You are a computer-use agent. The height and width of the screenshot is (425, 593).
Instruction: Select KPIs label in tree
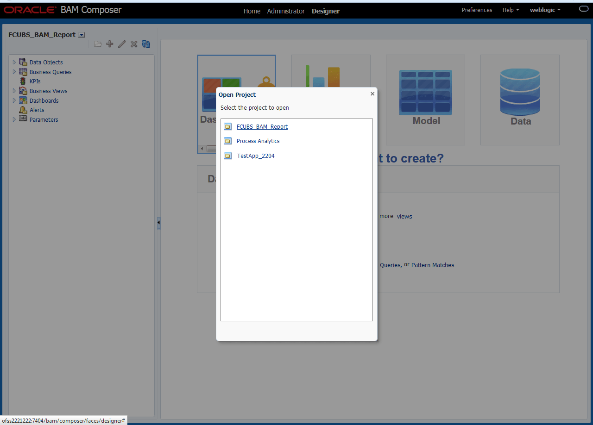[x=35, y=81]
